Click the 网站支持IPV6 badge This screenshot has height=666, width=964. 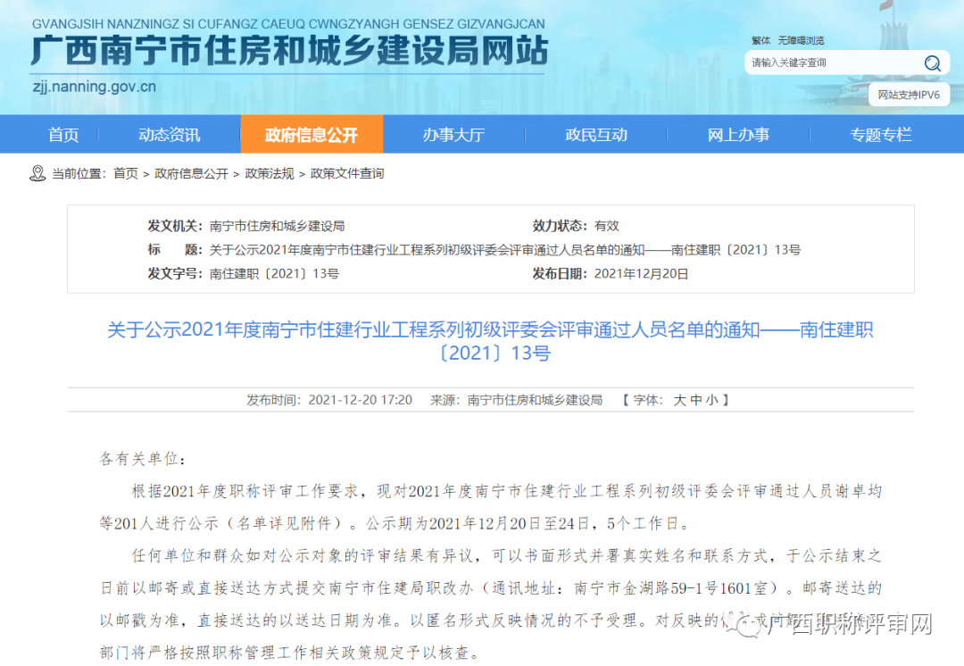pos(909,95)
